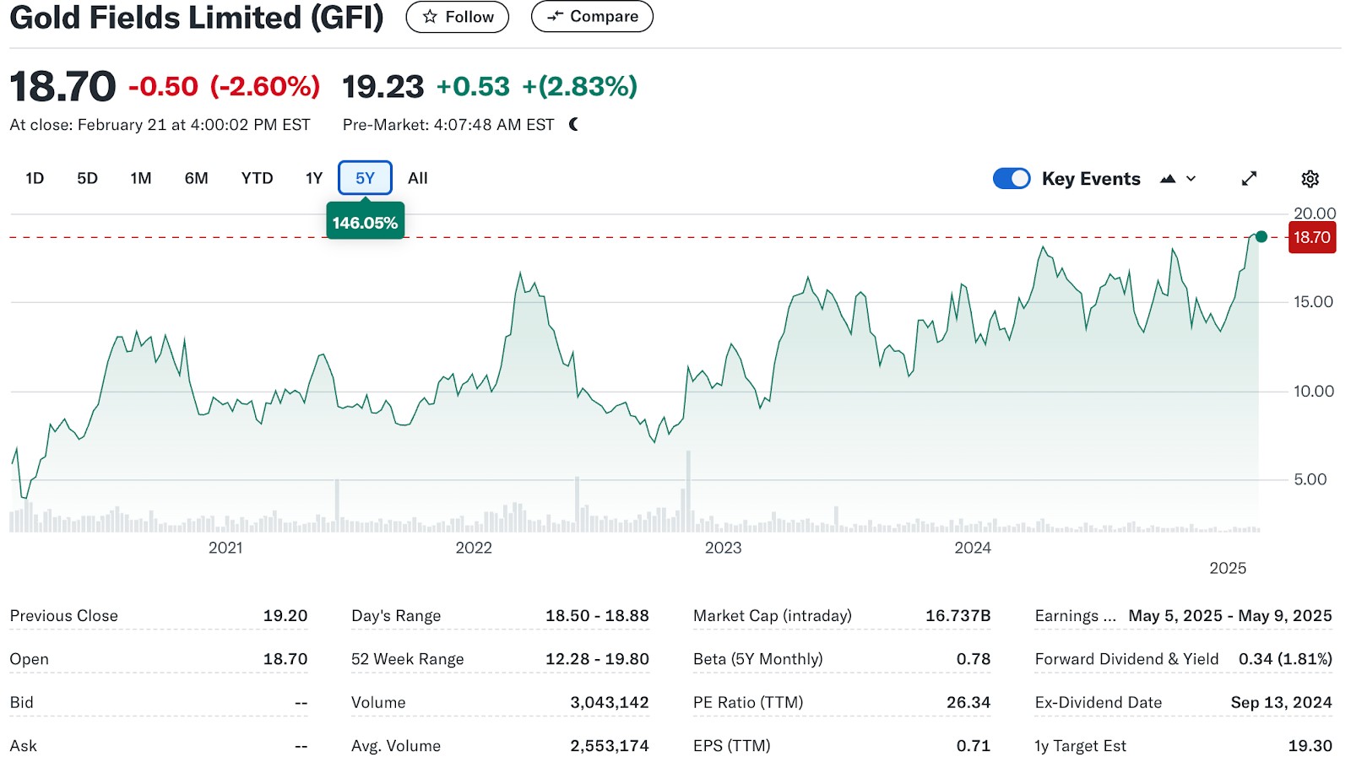Click the 146.05% return badge
This screenshot has width=1351, height=773.
tap(365, 222)
